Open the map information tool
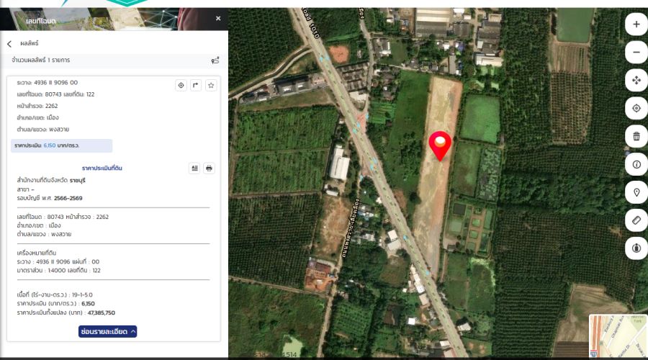 (636, 164)
